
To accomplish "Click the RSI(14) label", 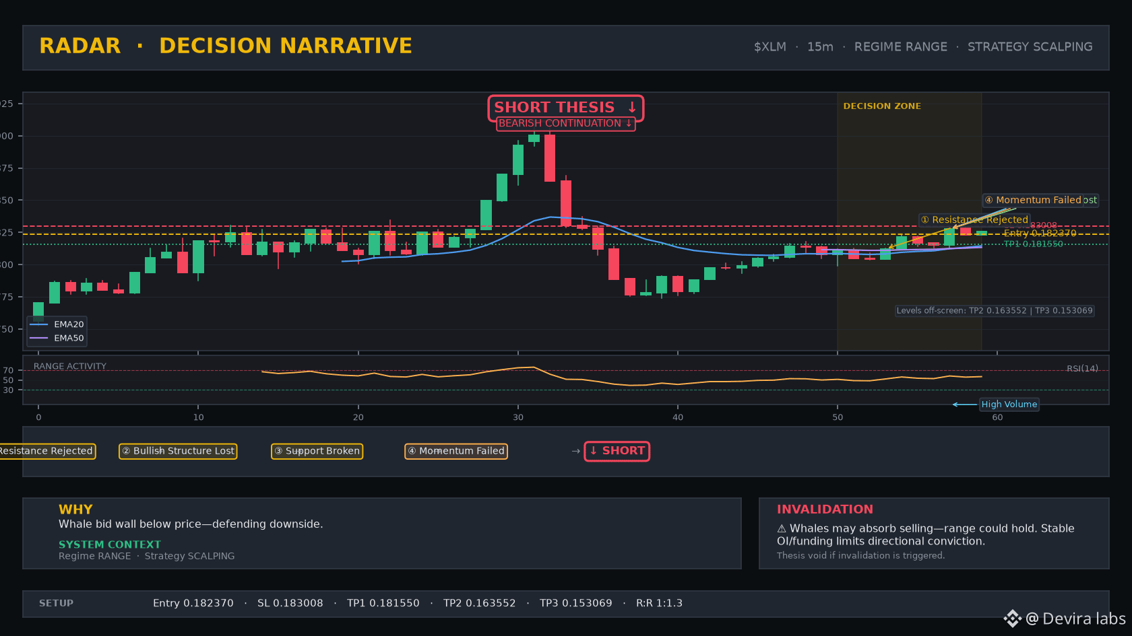I will (x=1082, y=369).
